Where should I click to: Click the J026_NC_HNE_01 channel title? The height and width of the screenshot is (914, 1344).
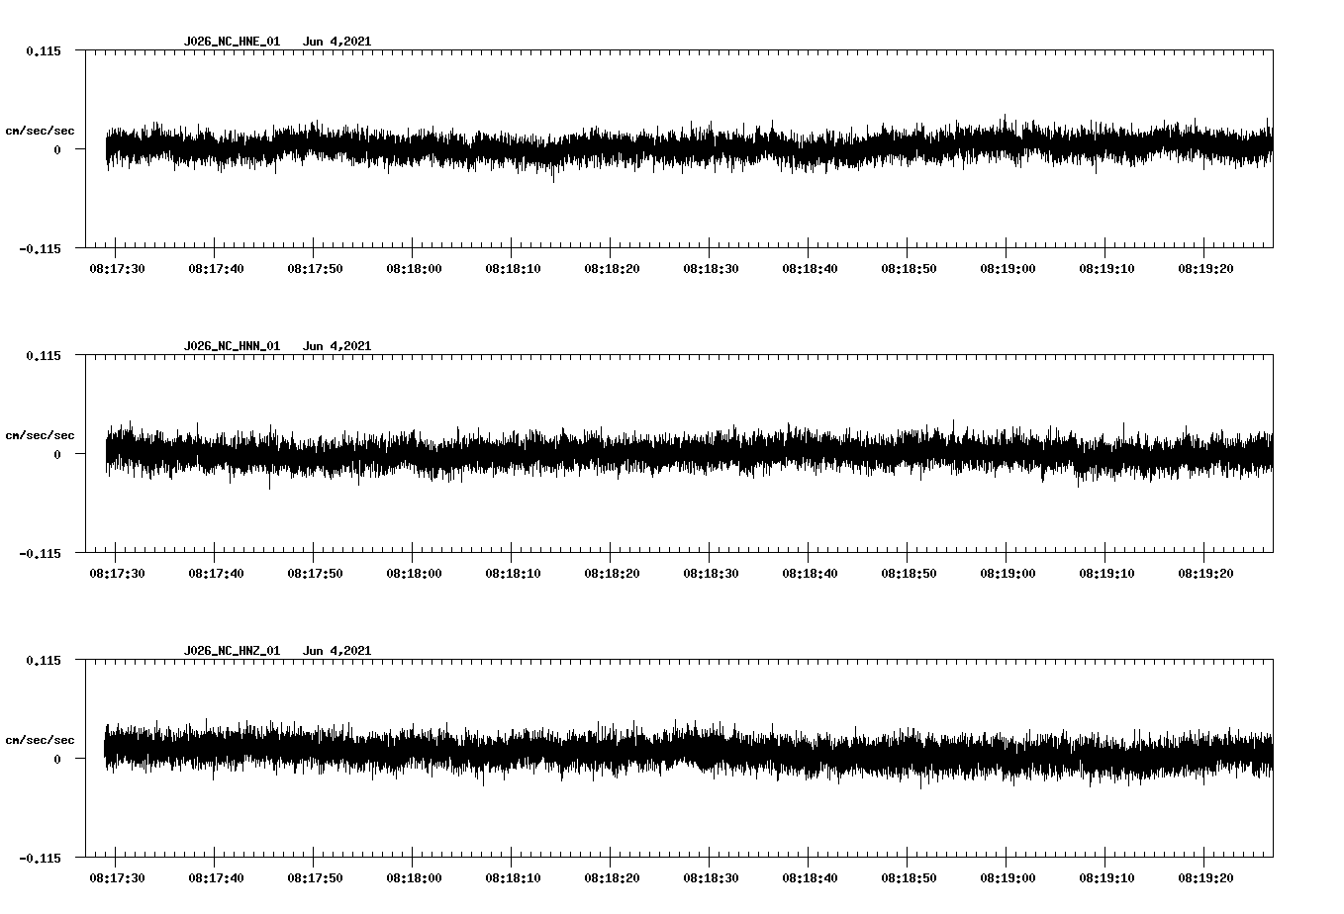click(x=232, y=42)
